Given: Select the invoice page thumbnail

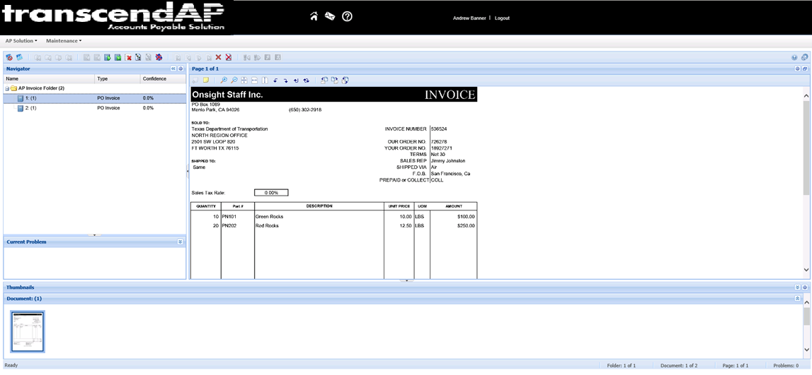Looking at the screenshot, I should point(28,332).
